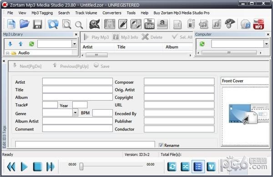Click the Sel. All button
The image size is (273, 177).
[182, 37]
